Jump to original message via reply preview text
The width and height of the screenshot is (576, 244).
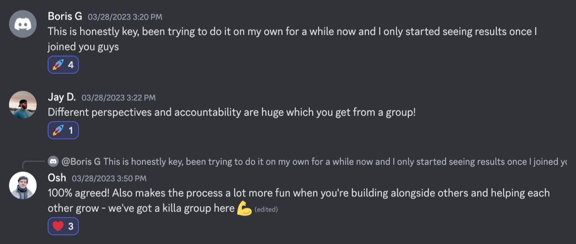335,161
